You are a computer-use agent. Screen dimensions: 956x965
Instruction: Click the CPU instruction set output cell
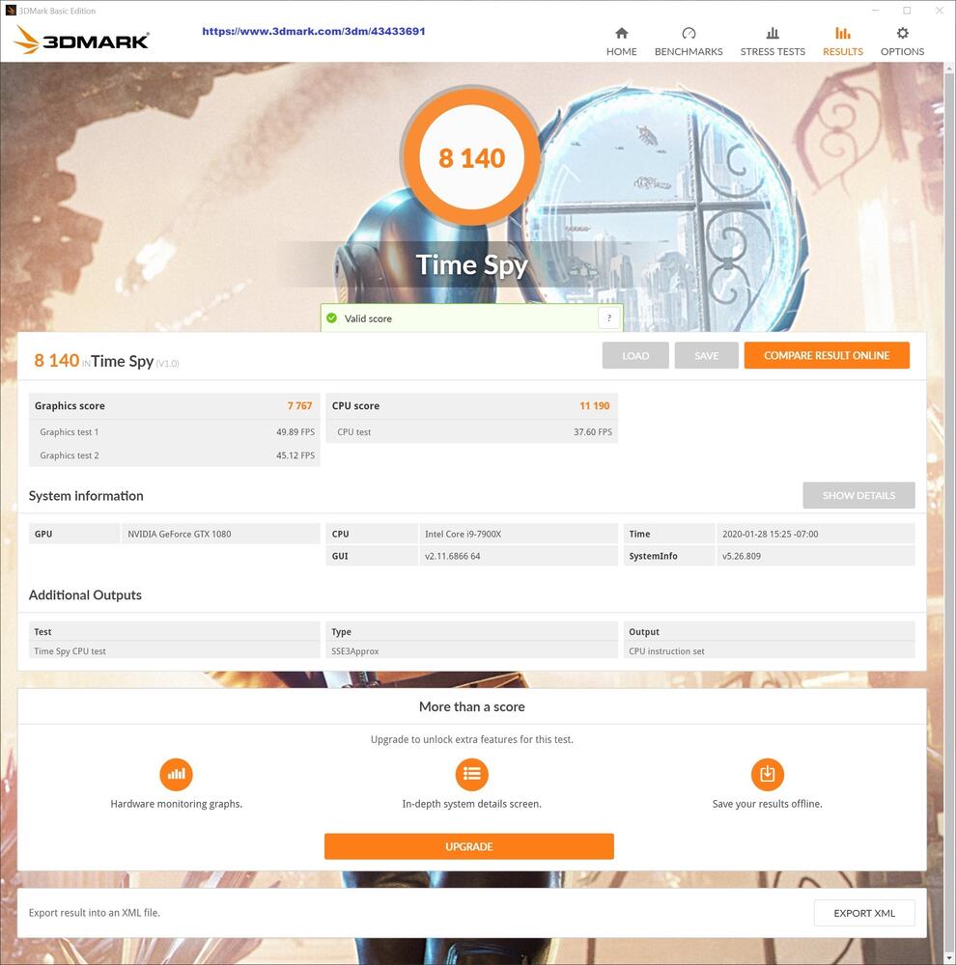coord(770,651)
